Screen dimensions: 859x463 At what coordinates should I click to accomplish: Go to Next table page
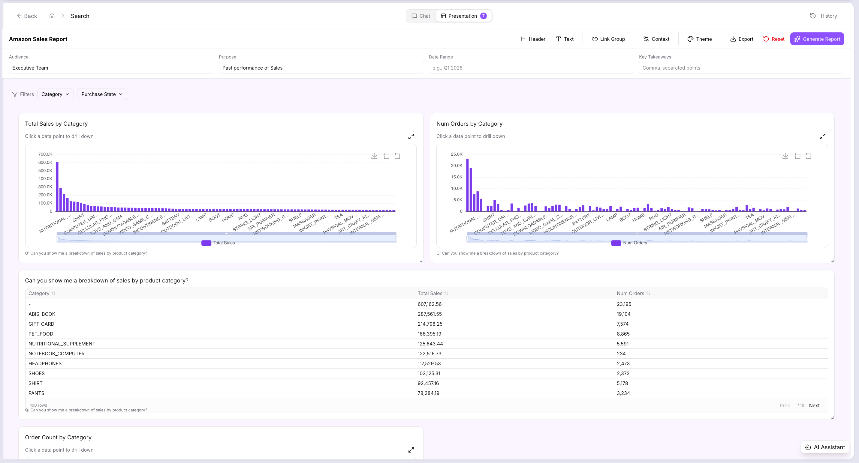pos(814,405)
